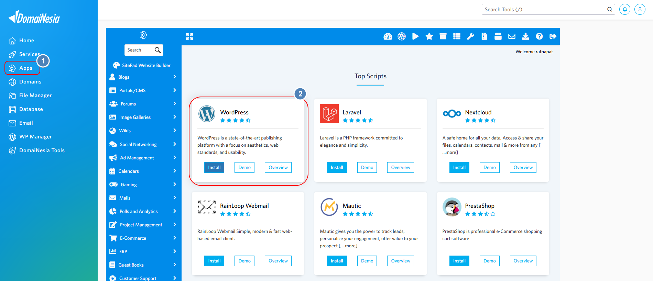Viewport: 653px width, 281px height.
Task: Click the RainLoop Webmail envelope logo
Action: coord(207,207)
